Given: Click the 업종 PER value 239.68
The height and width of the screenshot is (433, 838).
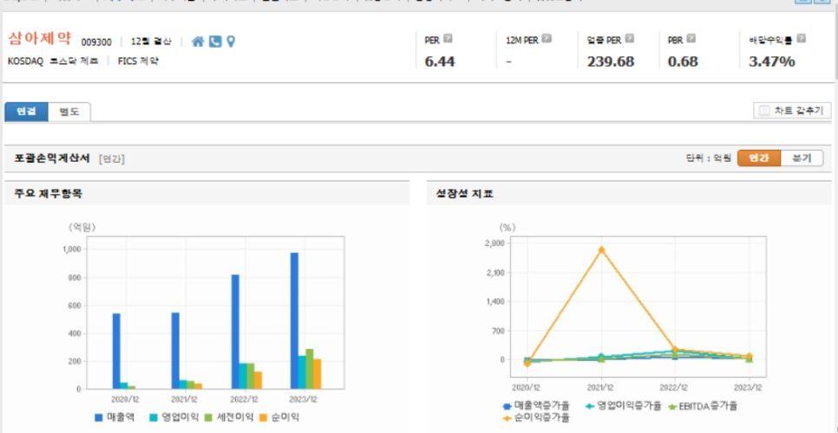Looking at the screenshot, I should point(611,61).
